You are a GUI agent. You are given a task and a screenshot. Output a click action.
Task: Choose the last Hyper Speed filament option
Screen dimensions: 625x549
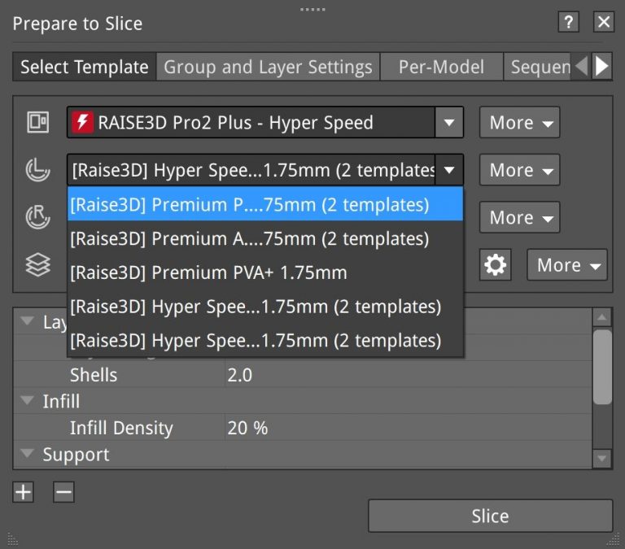(x=265, y=341)
